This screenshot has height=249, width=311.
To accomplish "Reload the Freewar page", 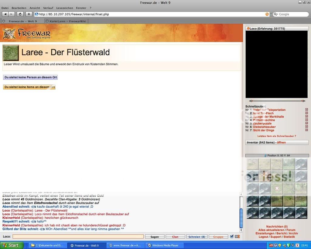I will [x=20, y=14].
